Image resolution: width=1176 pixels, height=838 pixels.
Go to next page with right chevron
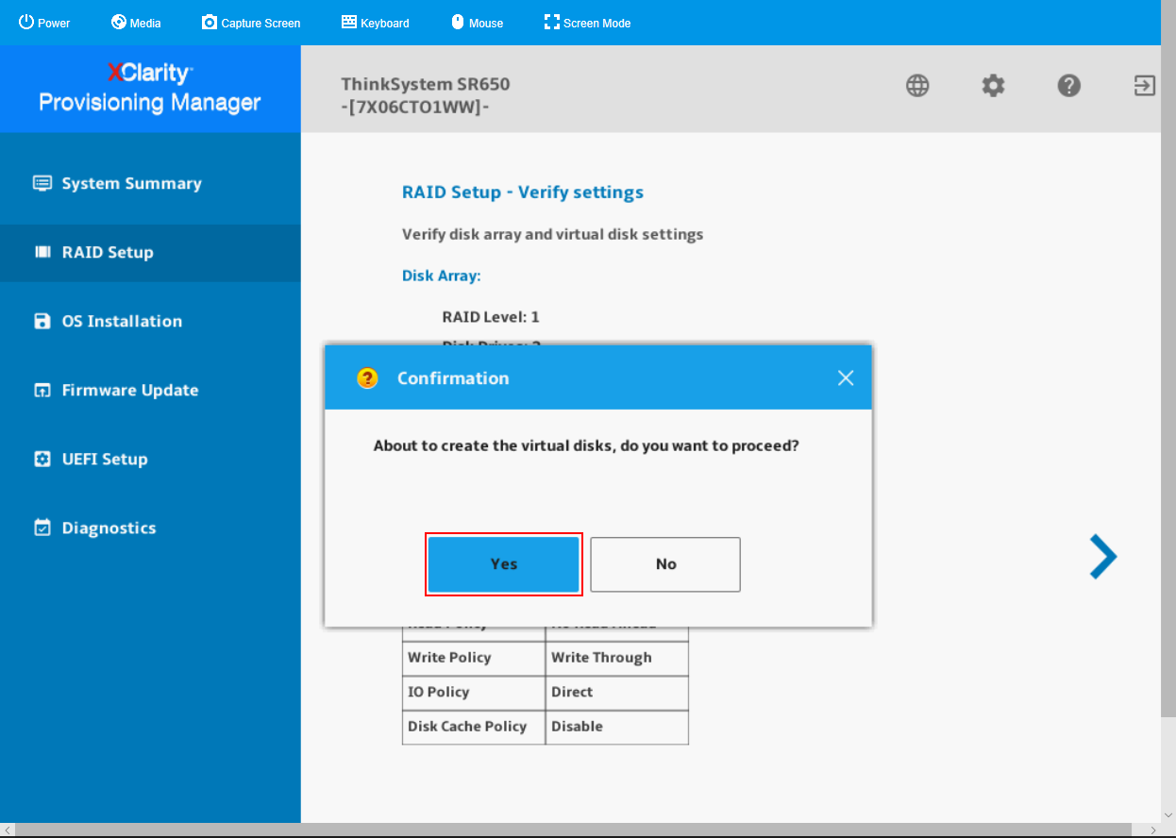1102,557
